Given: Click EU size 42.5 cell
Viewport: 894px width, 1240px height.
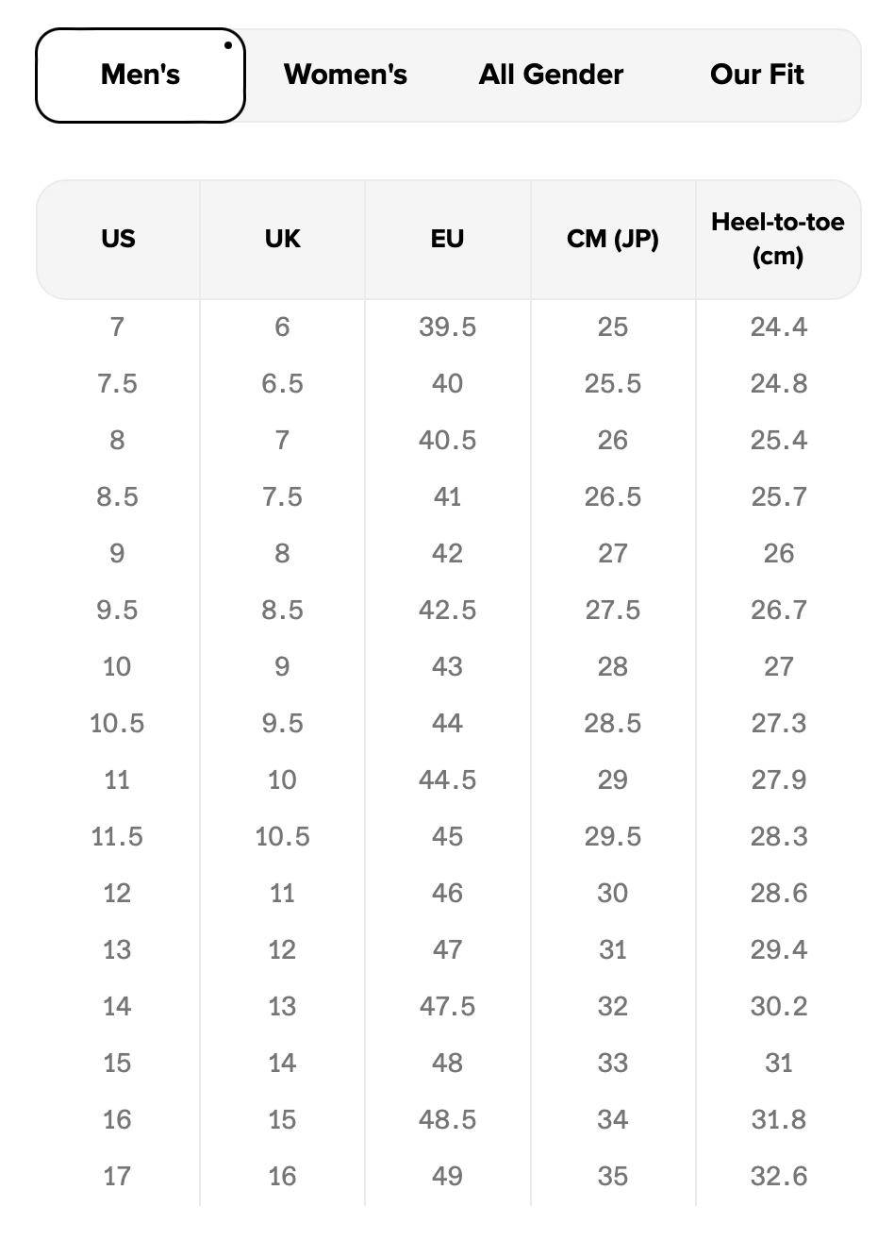Looking at the screenshot, I should [x=447, y=611].
